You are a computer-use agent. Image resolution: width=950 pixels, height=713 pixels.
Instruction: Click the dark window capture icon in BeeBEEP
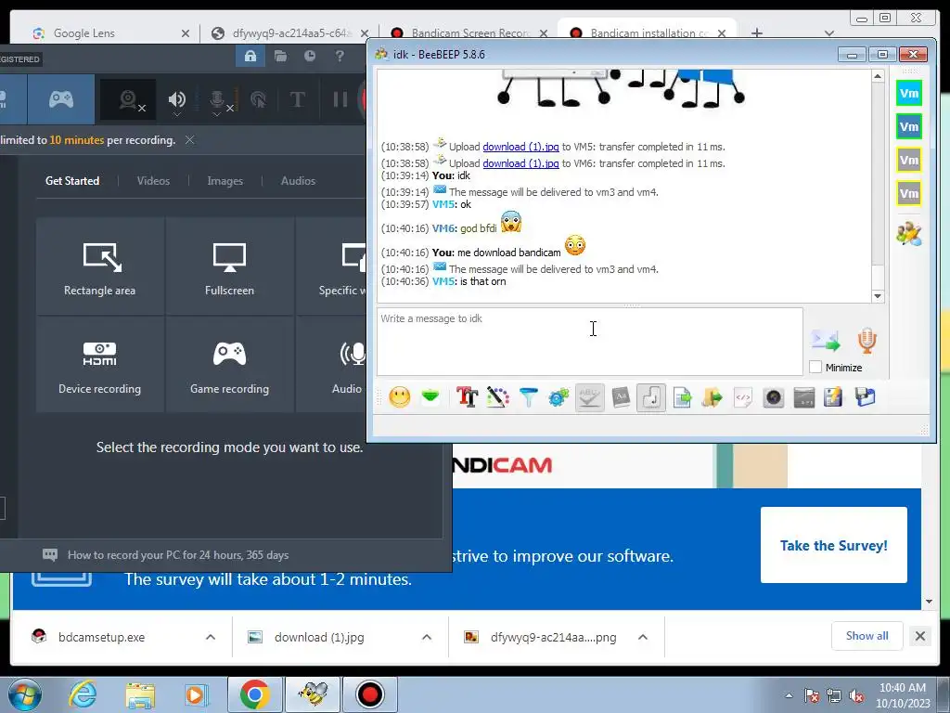(804, 397)
